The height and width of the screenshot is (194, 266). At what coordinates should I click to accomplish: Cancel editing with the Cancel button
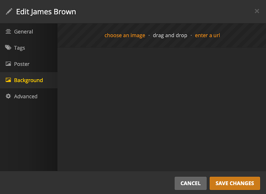[x=190, y=183]
